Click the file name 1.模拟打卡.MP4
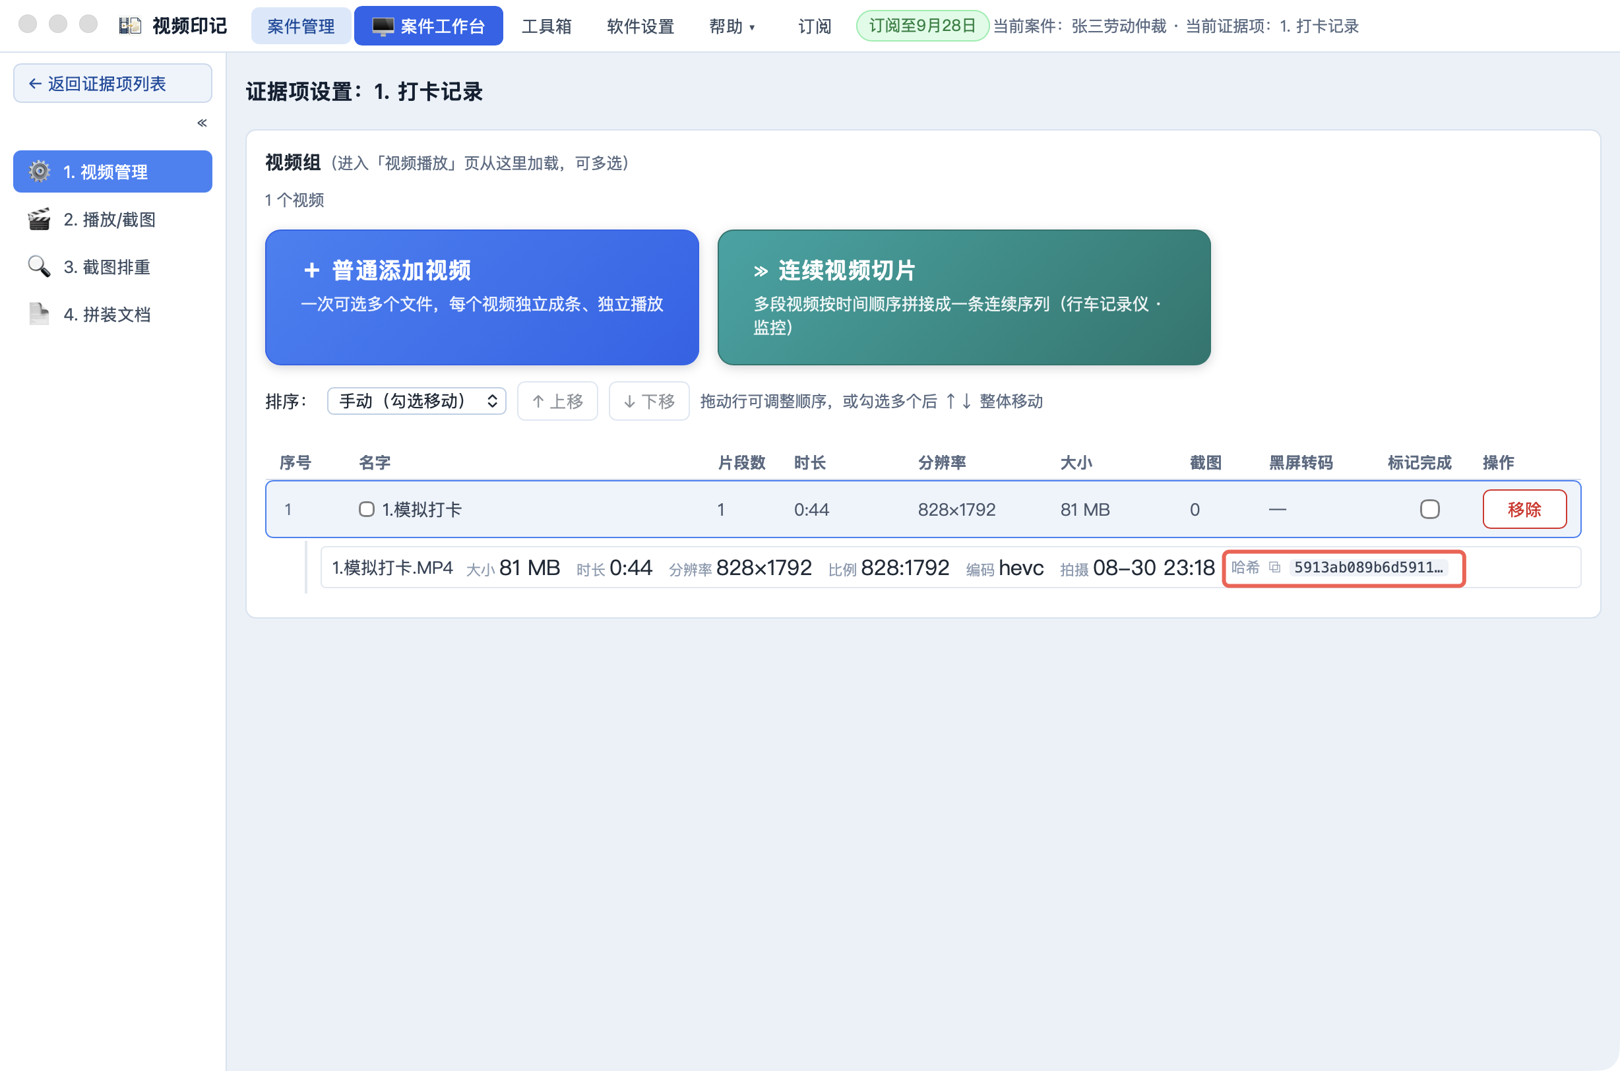This screenshot has width=1620, height=1071. (x=392, y=568)
